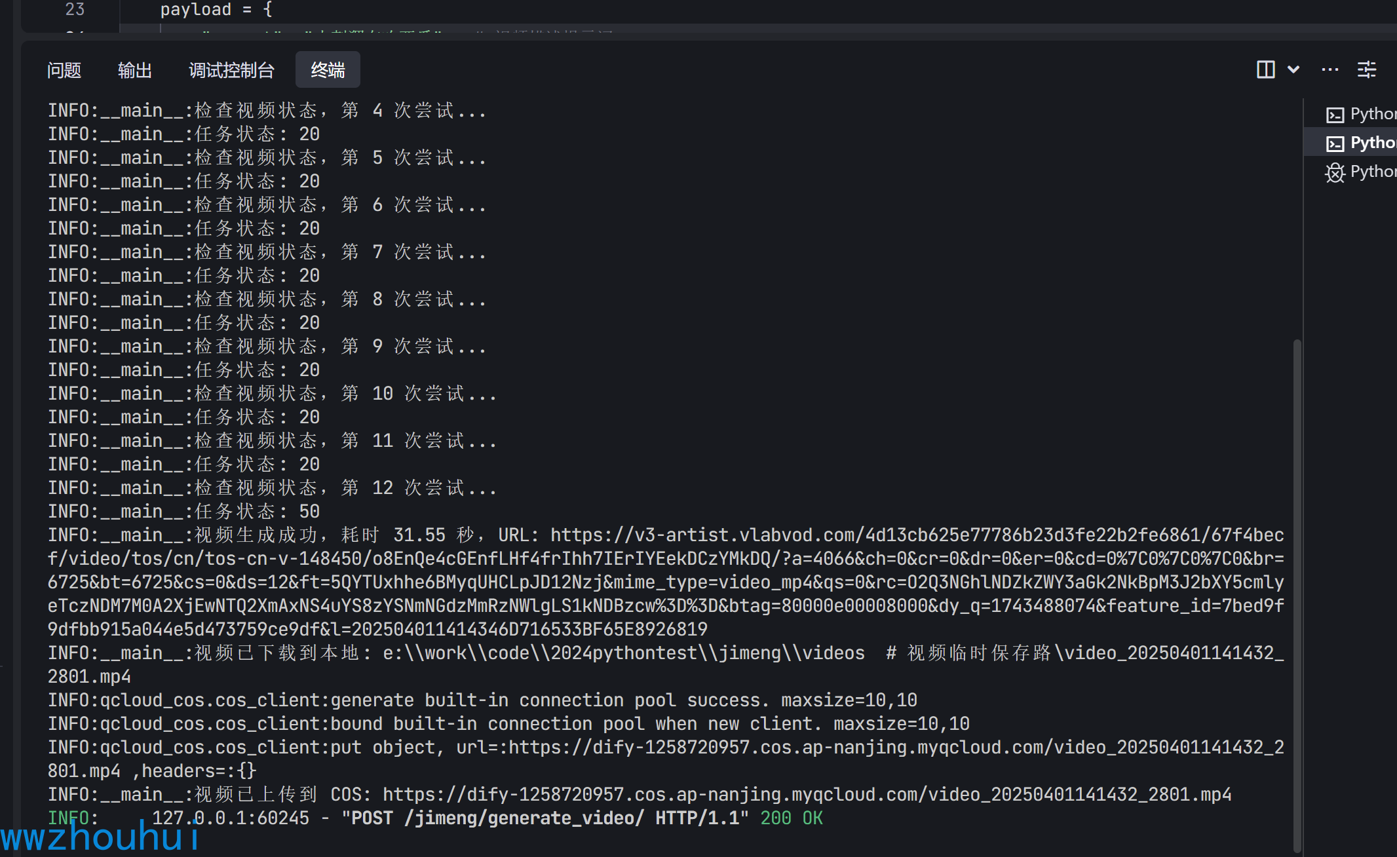Click line number 23 in the editor gutter
The width and height of the screenshot is (1397, 857).
click(75, 9)
